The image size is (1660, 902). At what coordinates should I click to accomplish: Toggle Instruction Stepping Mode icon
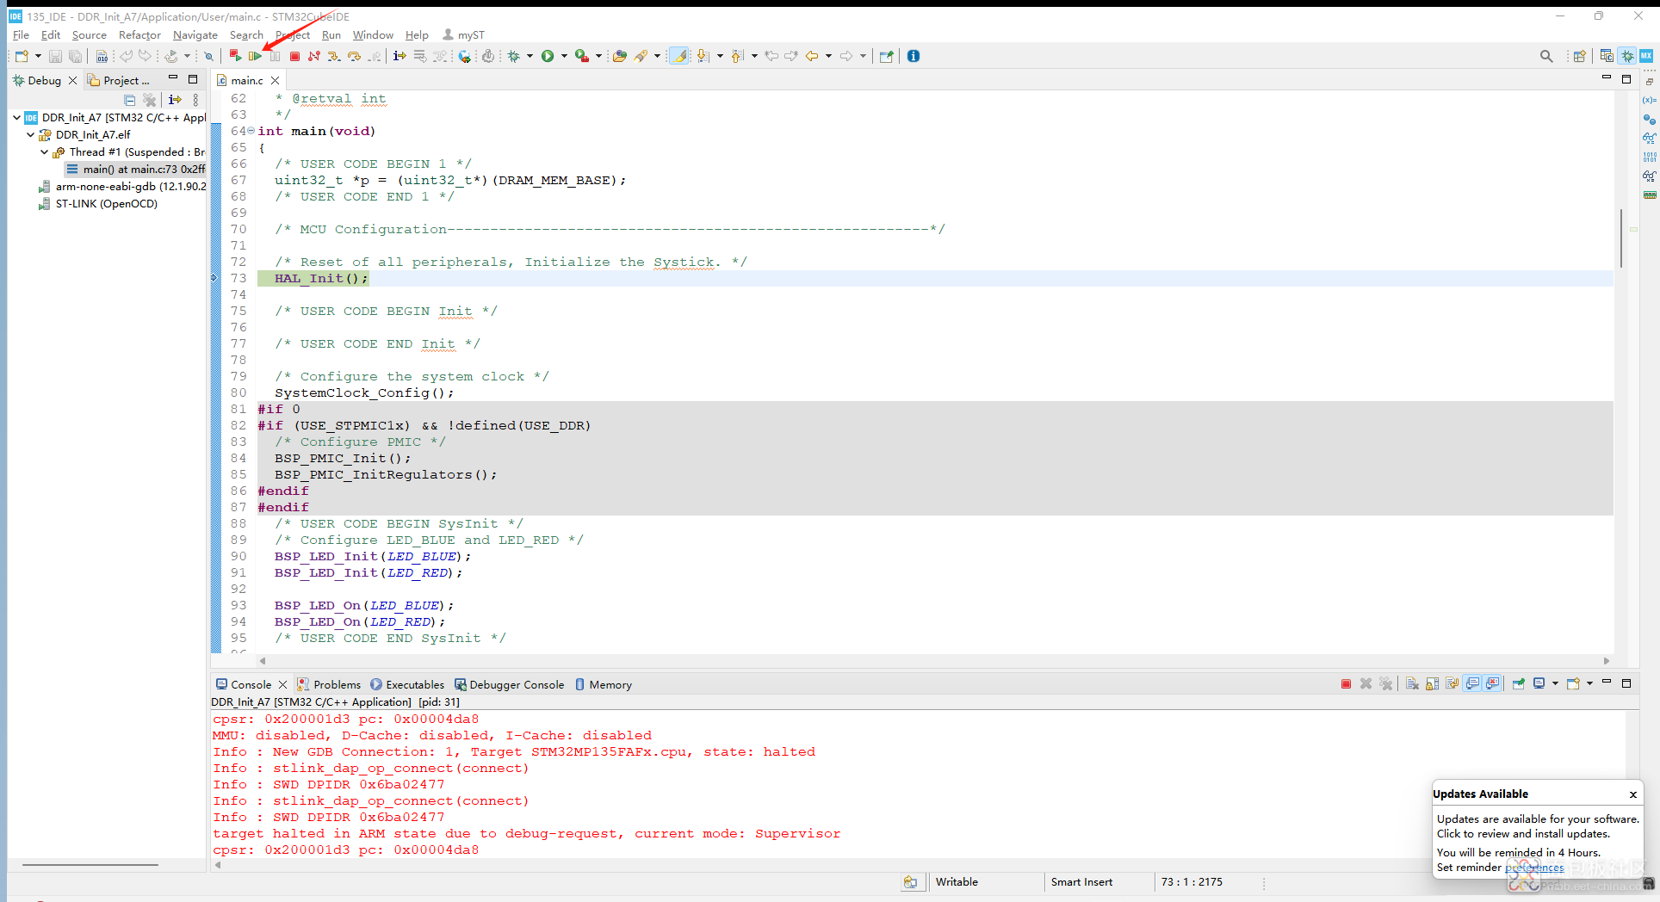(x=400, y=56)
